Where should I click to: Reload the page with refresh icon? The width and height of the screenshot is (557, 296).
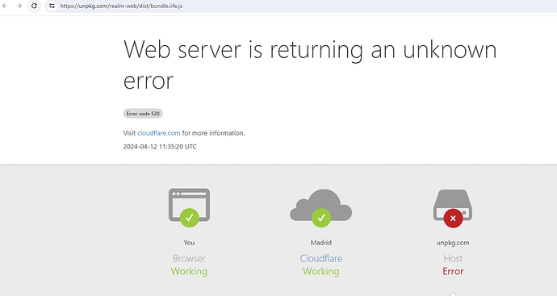[x=34, y=6]
